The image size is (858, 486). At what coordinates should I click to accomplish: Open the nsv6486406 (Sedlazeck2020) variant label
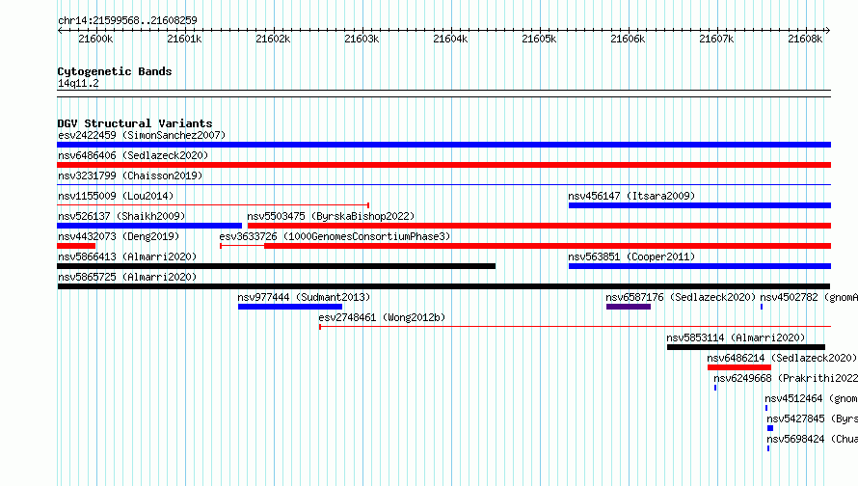pos(133,155)
